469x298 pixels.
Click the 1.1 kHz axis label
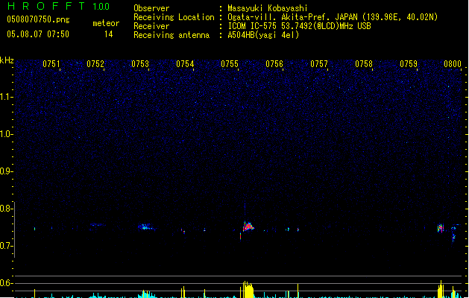tap(6, 97)
